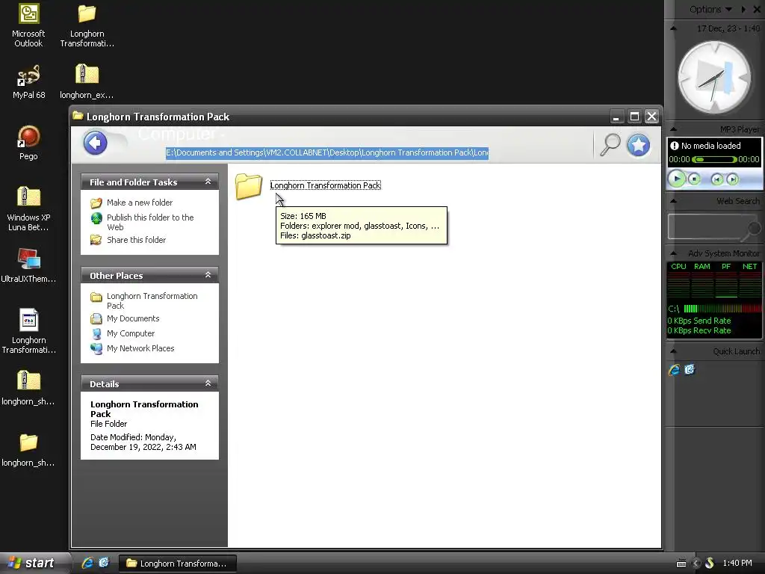Launch Internet Explorer from the sidebar Quick Launch
Image resolution: width=765 pixels, height=574 pixels.
[x=675, y=369]
